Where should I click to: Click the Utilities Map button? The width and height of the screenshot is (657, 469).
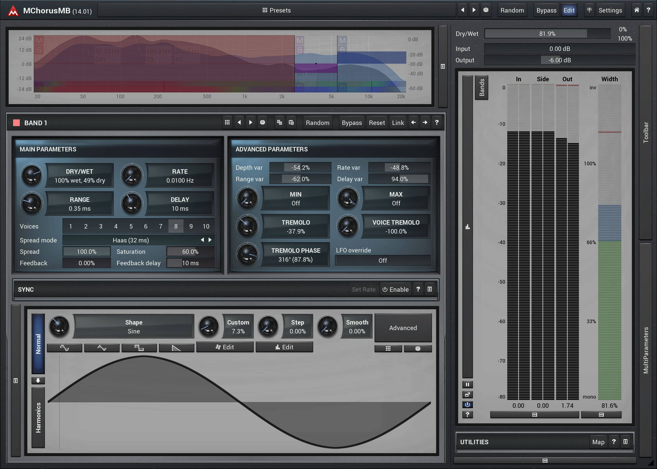click(x=598, y=442)
